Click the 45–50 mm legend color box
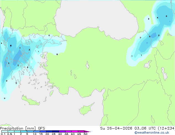The image size is (175, 135). point(81,131)
